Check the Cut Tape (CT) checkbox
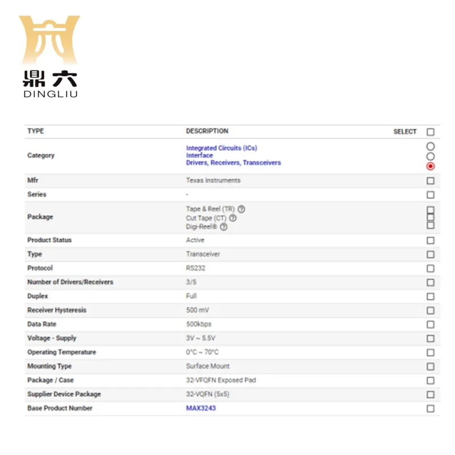The width and height of the screenshot is (455, 455). pyautogui.click(x=431, y=217)
